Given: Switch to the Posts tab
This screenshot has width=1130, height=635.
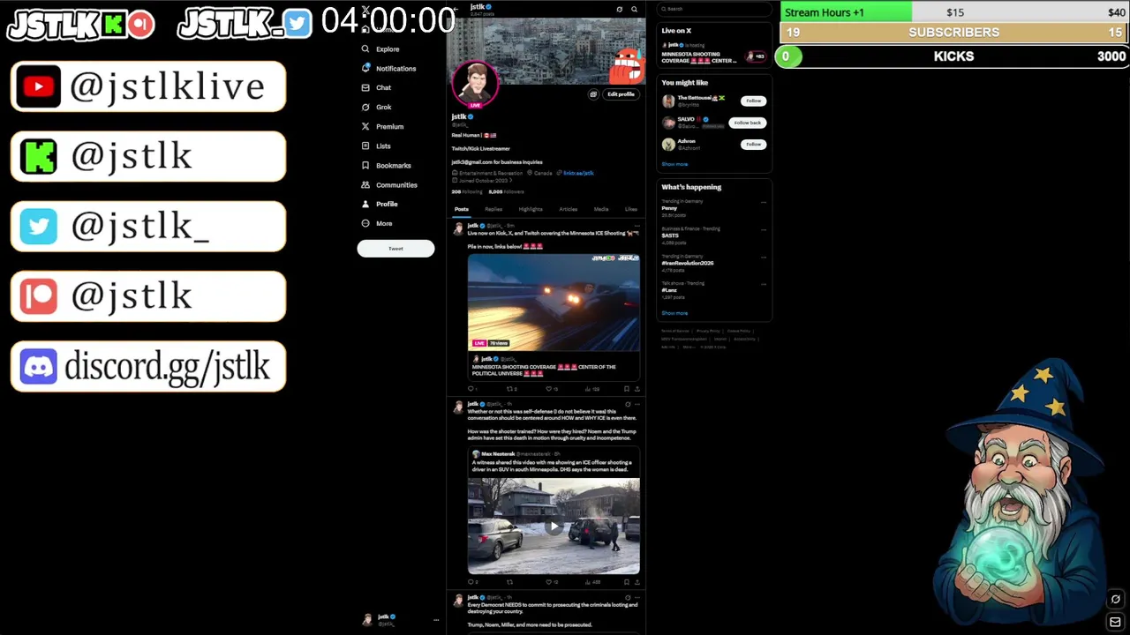Looking at the screenshot, I should coord(462,210).
